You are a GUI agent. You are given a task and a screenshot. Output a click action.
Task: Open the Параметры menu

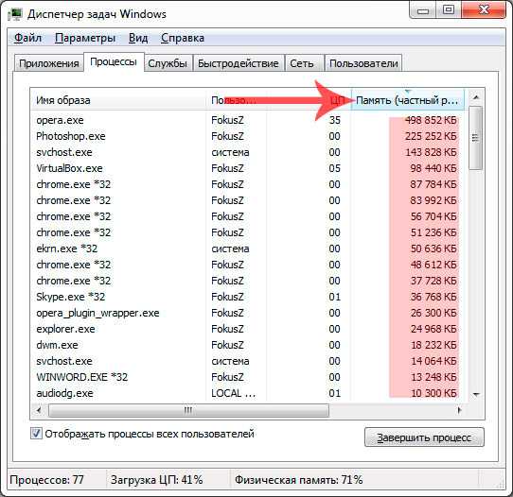(x=85, y=38)
